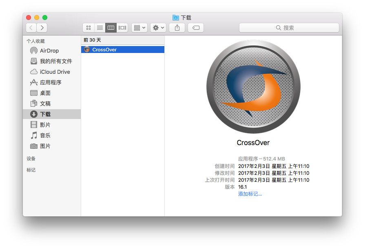
Task: Switch to list view mode
Action: [x=100, y=28]
